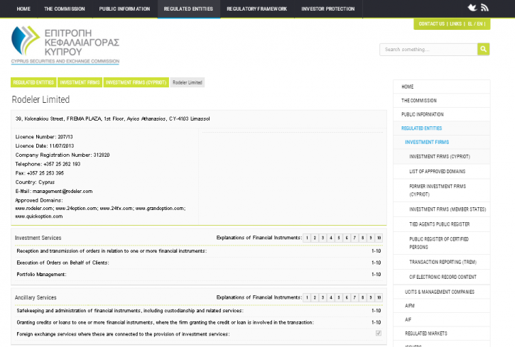Image resolution: width=515 pixels, height=347 pixels.
Task: Open the Twitter bird icon
Action: (472, 8)
